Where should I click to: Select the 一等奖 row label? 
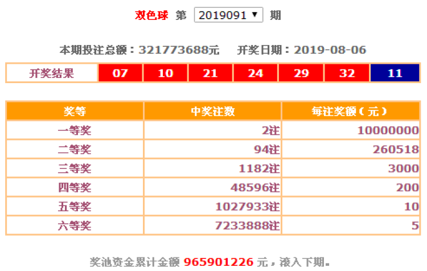tap(75, 130)
